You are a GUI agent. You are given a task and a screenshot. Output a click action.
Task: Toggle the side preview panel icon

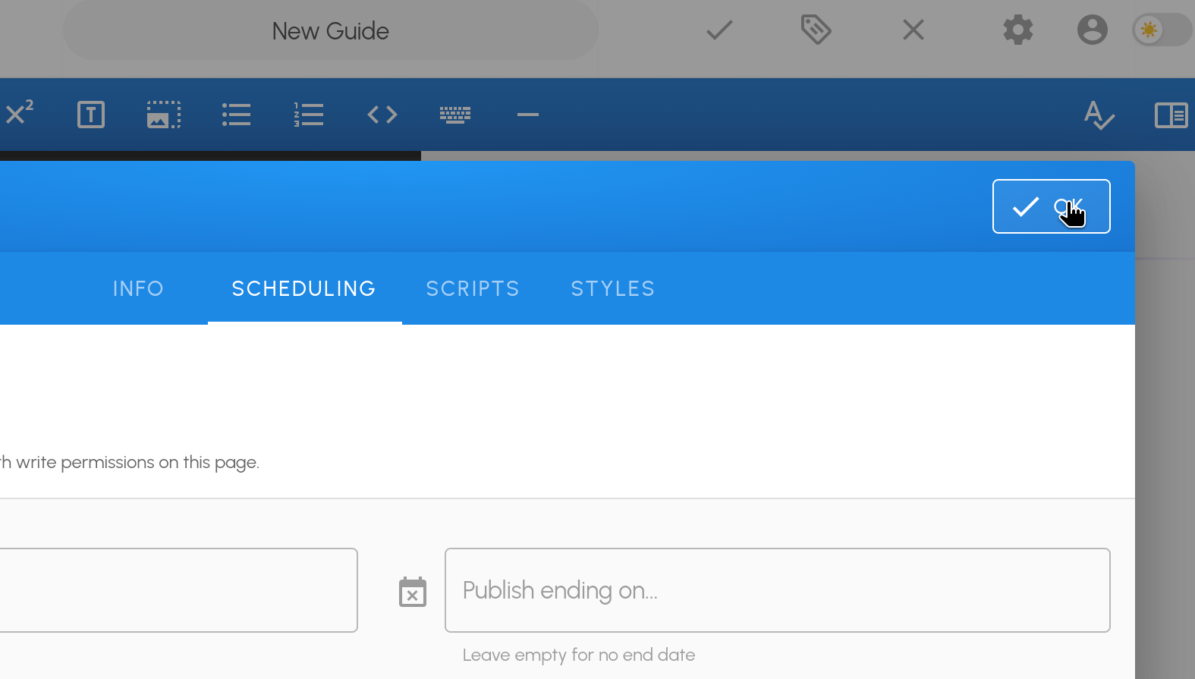coord(1171,115)
